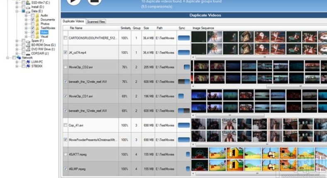
Task: Tick the Network checkbox in tree
Action: click(14, 58)
